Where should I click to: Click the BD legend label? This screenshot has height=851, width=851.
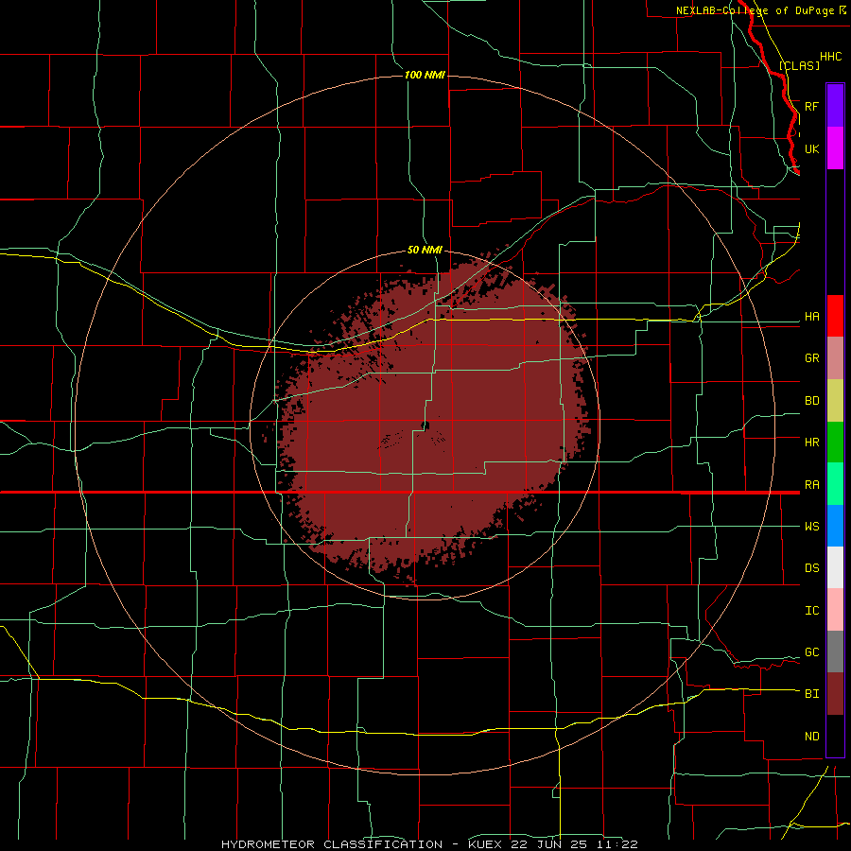tap(812, 401)
